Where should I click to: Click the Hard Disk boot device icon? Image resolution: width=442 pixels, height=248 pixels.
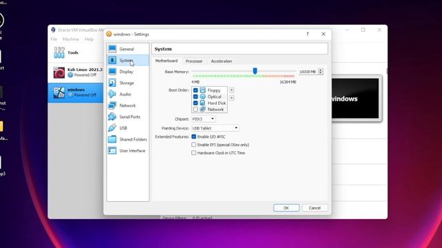click(x=202, y=103)
